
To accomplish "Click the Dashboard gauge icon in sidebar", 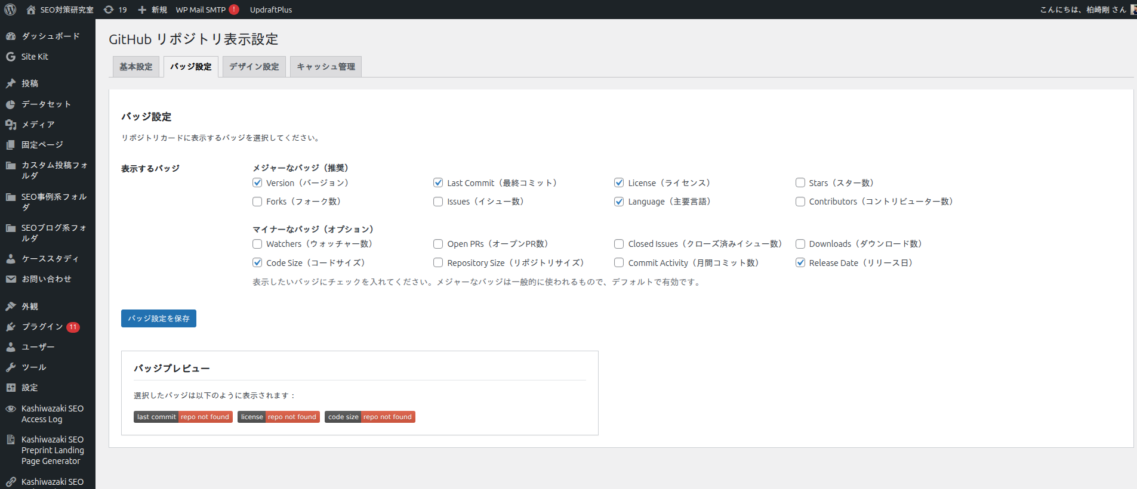I will coord(11,36).
